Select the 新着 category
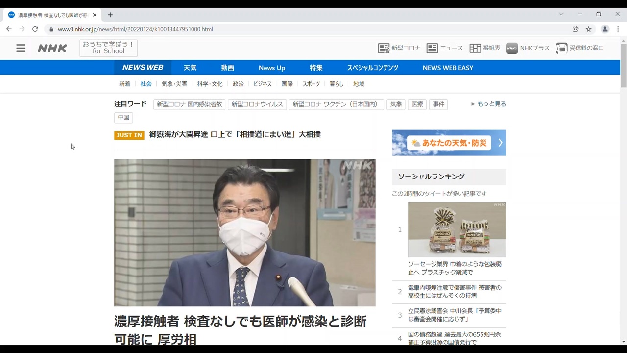 [125, 84]
